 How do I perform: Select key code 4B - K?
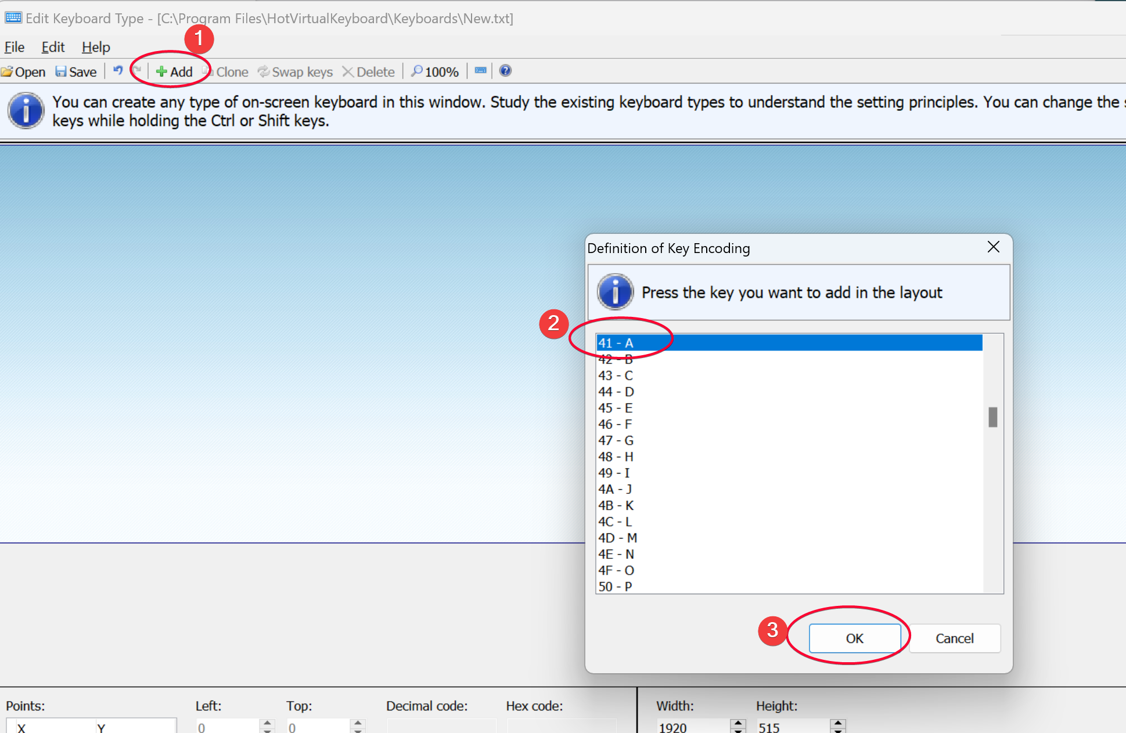[790, 505]
